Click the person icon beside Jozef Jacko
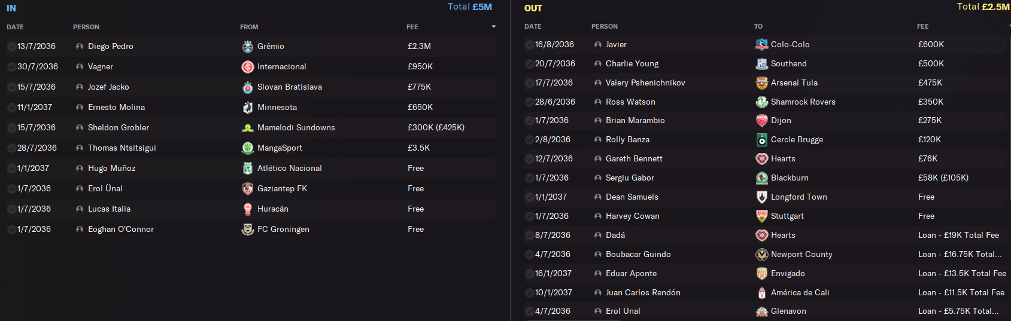The height and width of the screenshot is (321, 1011). (80, 87)
